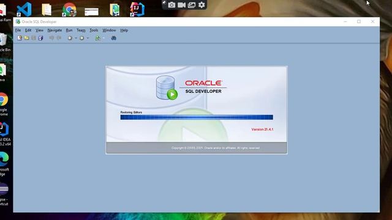Screen dimensions: 392x220
Task: Click the Save All toolbar icon
Action: 40,38
